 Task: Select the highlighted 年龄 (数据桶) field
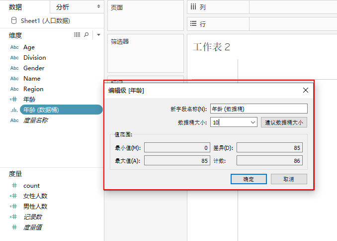point(61,110)
